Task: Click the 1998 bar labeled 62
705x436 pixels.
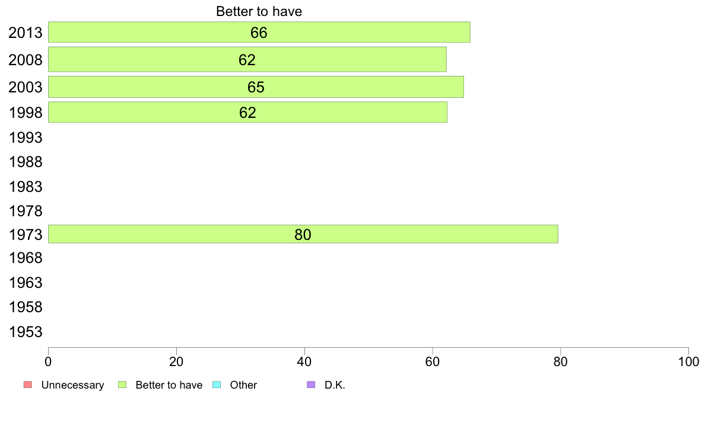Action: pos(247,112)
